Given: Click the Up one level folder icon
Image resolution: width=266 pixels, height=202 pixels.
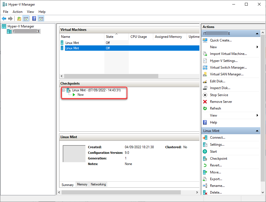Looking at the screenshot, I should tap(19, 18).
